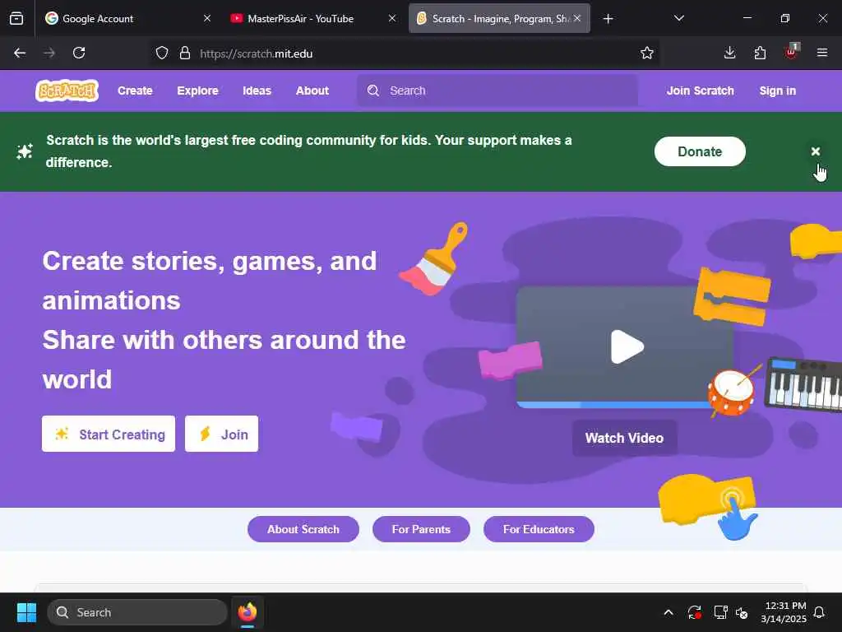The height and width of the screenshot is (632, 842).
Task: Open the Windows Start menu
Action: [x=27, y=612]
